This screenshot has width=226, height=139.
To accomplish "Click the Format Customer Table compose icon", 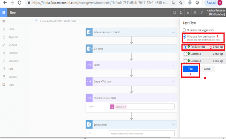I will (89, 98).
